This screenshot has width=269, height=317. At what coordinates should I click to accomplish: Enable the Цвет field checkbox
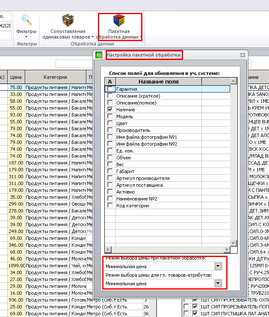tap(110, 123)
